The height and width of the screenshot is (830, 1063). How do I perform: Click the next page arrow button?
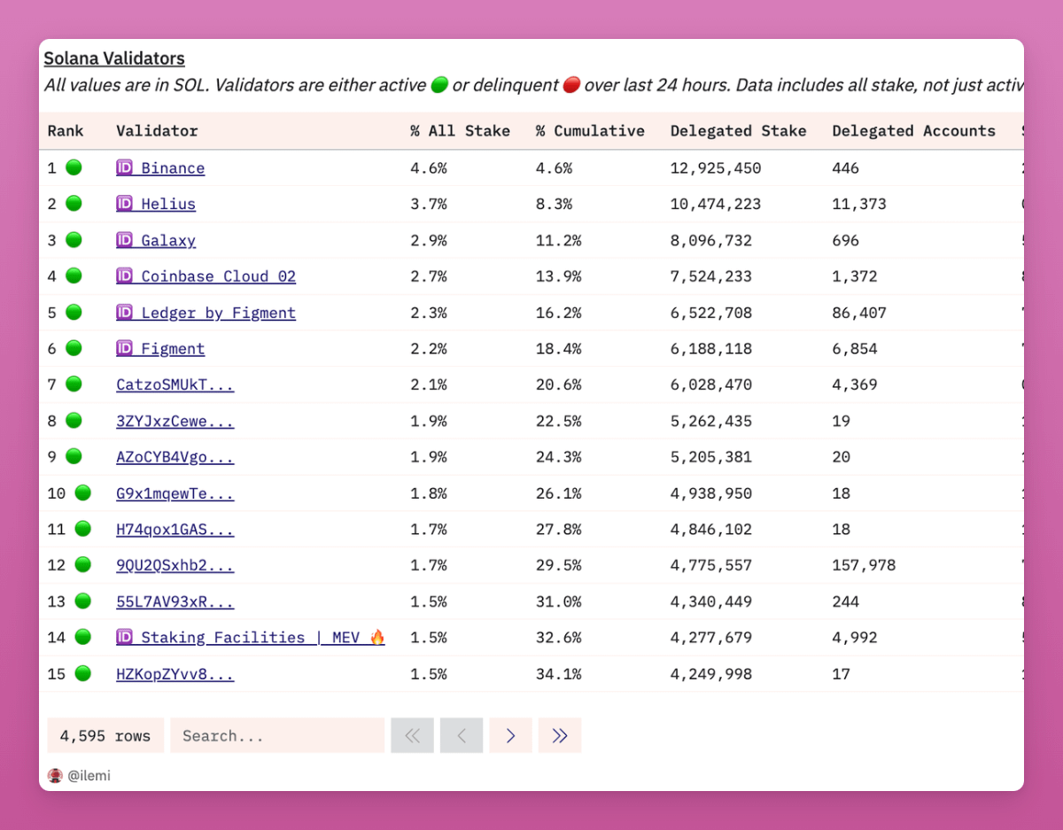tap(510, 735)
